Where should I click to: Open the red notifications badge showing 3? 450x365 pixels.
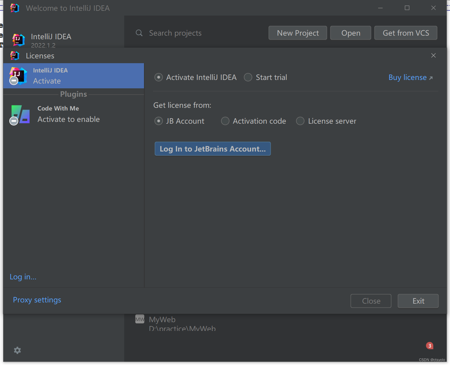click(x=430, y=346)
